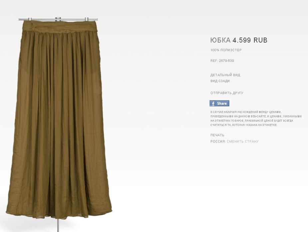Click the center hanger clip above skirt
This screenshot has width=308, height=232.
click(x=58, y=19)
